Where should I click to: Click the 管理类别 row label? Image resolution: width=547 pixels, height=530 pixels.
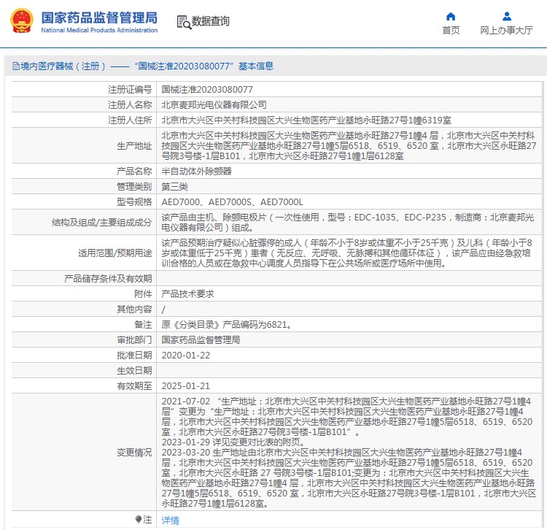pos(134,186)
